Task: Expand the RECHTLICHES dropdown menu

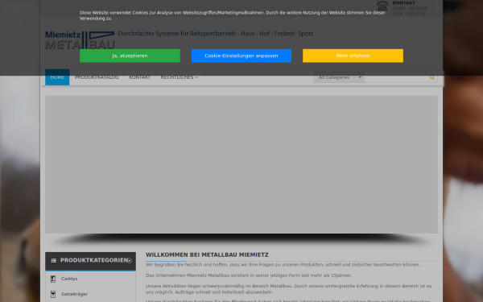Action: (x=180, y=77)
